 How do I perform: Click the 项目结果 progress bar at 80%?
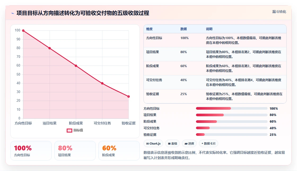coord(232,115)
